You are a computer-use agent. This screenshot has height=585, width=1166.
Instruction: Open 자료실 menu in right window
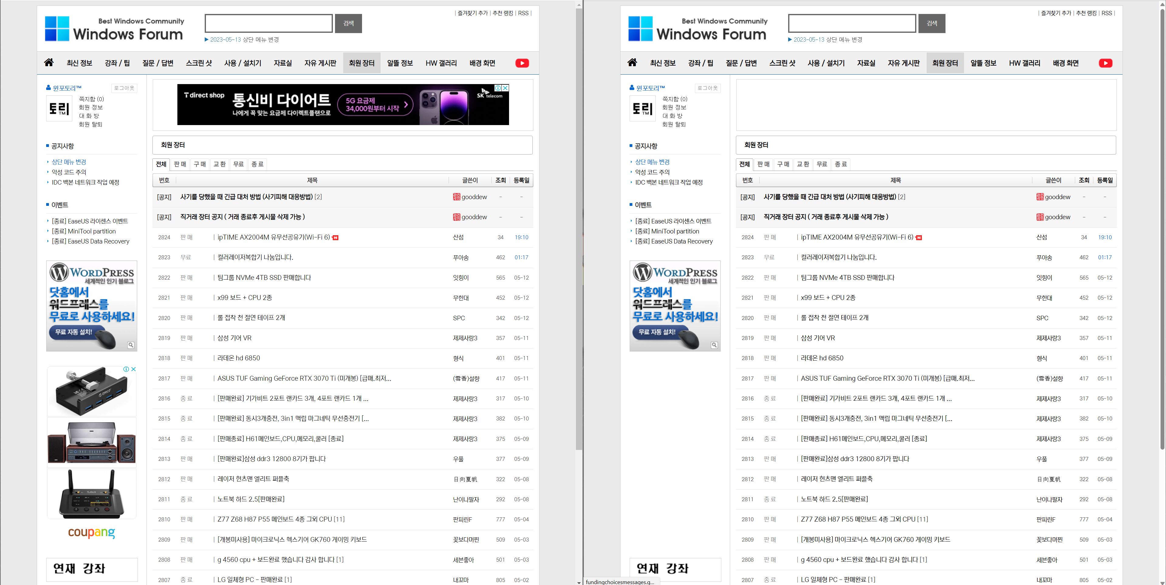866,63
